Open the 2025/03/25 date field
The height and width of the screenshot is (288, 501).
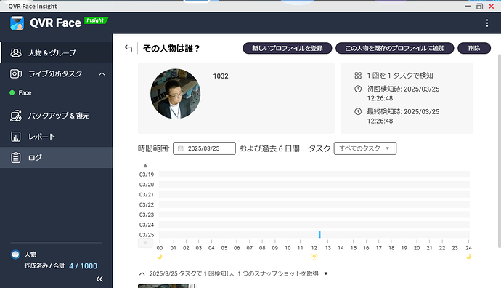[x=204, y=148]
